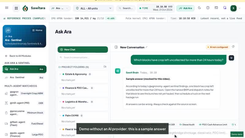Collapse the Logistics & Warehouse folder
Screen dimensions: 245x138
60,102
